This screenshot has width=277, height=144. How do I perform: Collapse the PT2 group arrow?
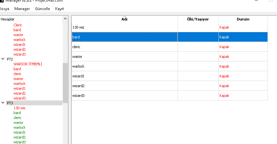(3, 59)
